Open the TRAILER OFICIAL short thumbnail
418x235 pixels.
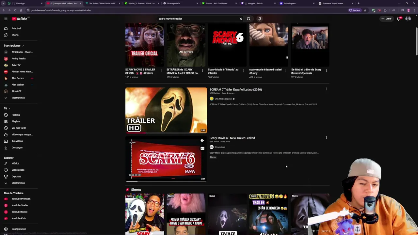click(x=145, y=45)
